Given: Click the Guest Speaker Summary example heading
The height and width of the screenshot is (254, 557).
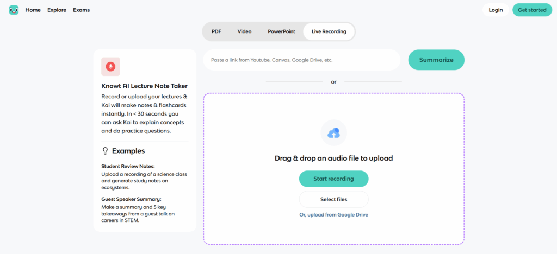Looking at the screenshot, I should click(131, 199).
